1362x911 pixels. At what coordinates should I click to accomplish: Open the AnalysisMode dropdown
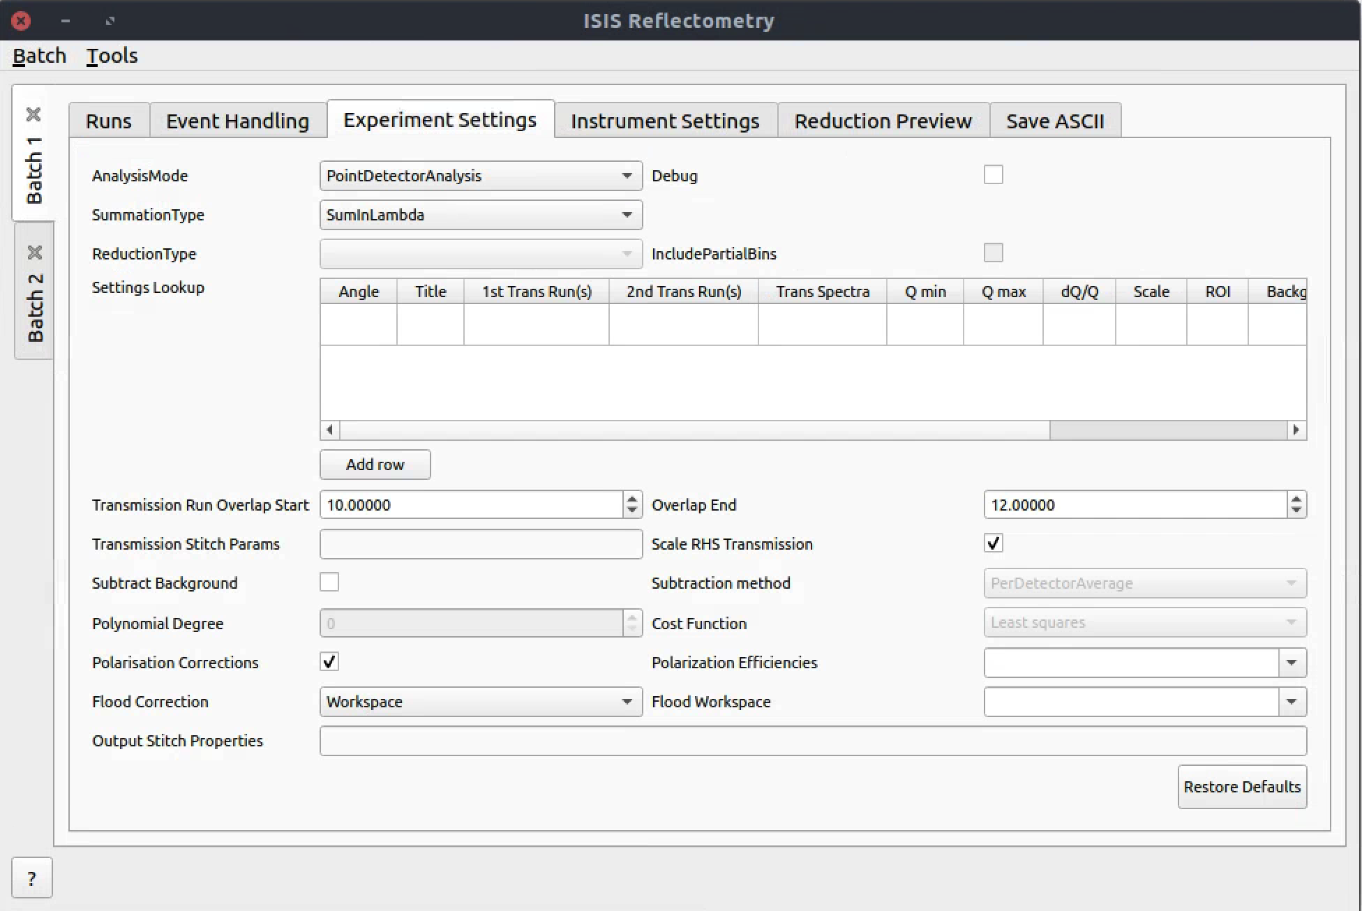pyautogui.click(x=480, y=176)
